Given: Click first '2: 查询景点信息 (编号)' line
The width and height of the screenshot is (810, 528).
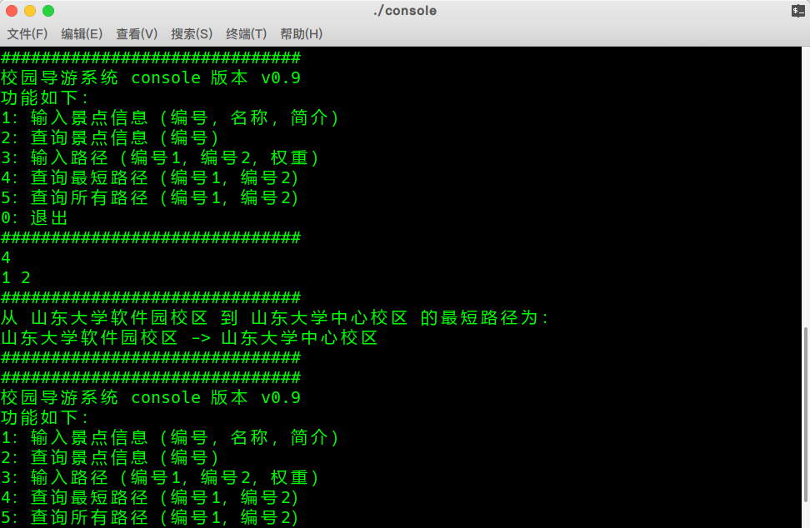Looking at the screenshot, I should [x=110, y=137].
